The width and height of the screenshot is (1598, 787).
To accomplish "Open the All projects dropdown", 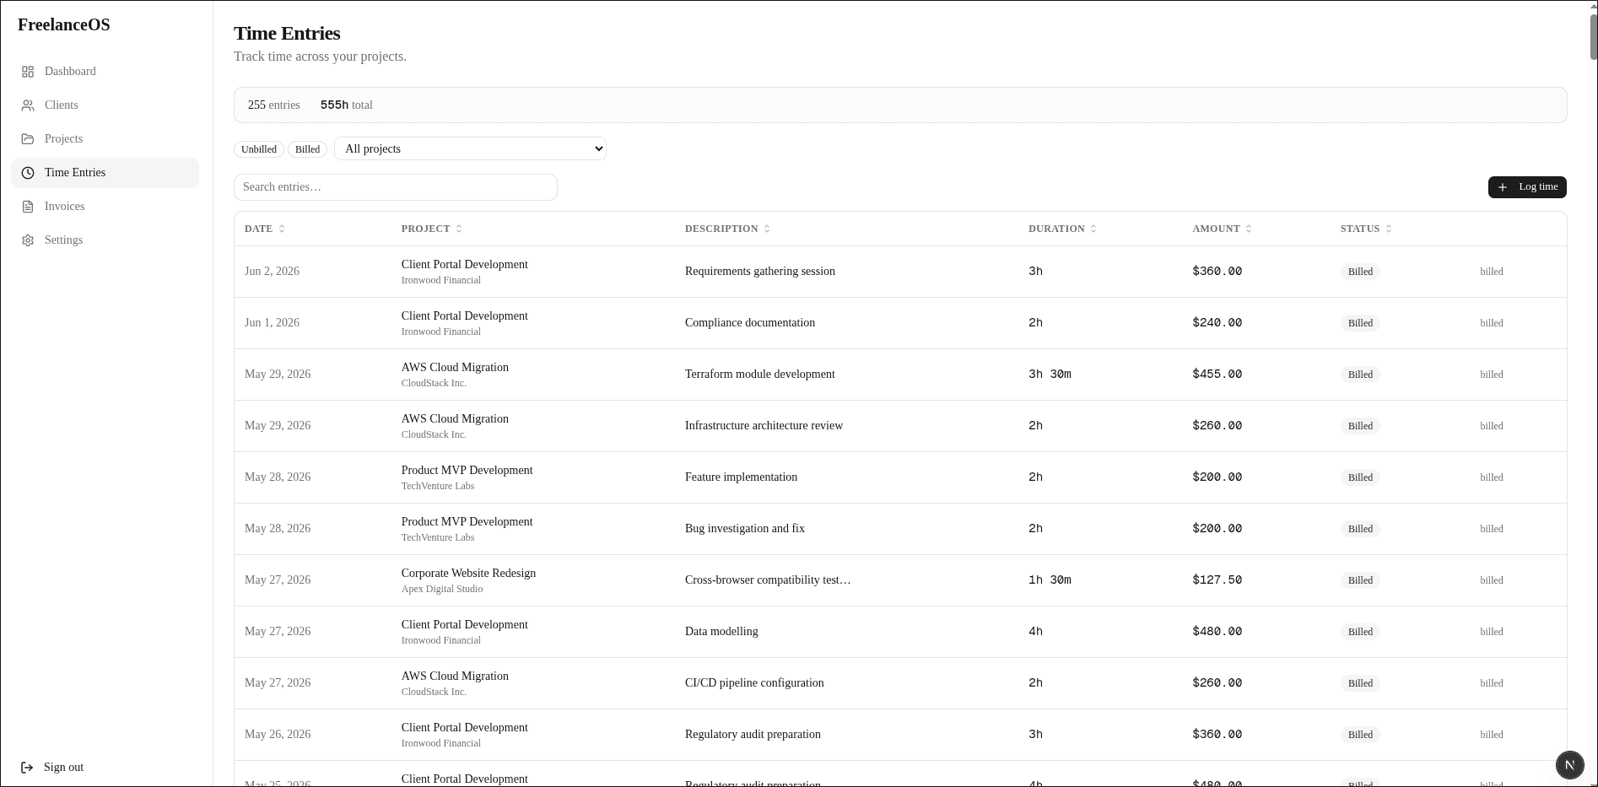I will tap(470, 148).
